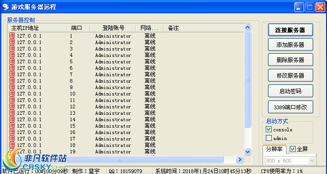Click the server icon for port 11 row
This screenshot has width=327, height=174.
tap(12, 100)
